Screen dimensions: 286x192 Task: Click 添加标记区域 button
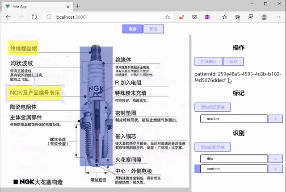click(213, 107)
